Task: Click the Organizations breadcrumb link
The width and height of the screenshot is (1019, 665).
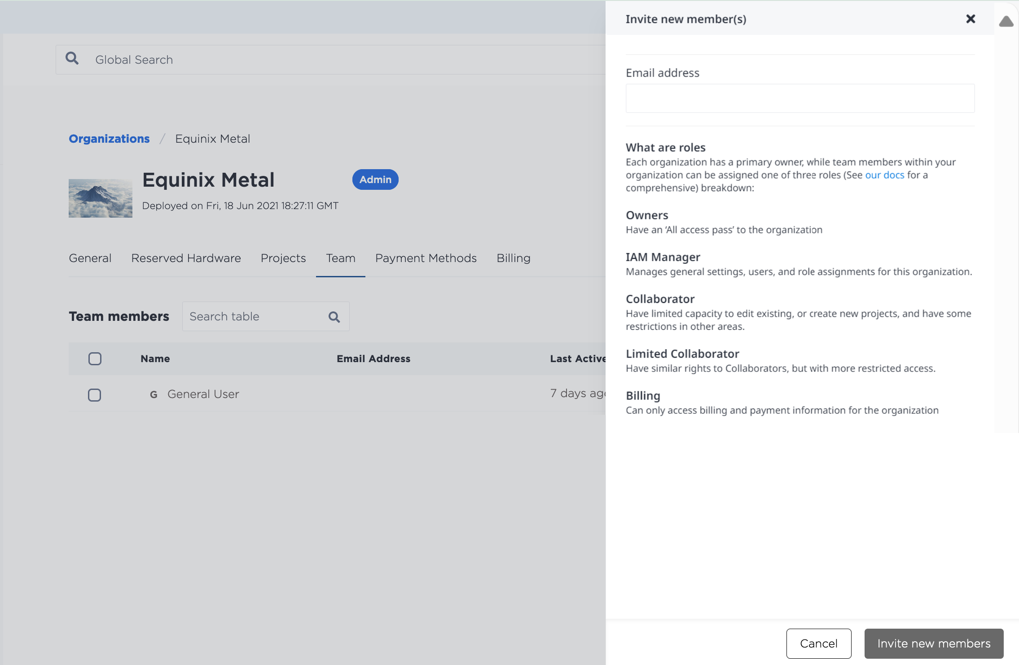Action: click(109, 139)
